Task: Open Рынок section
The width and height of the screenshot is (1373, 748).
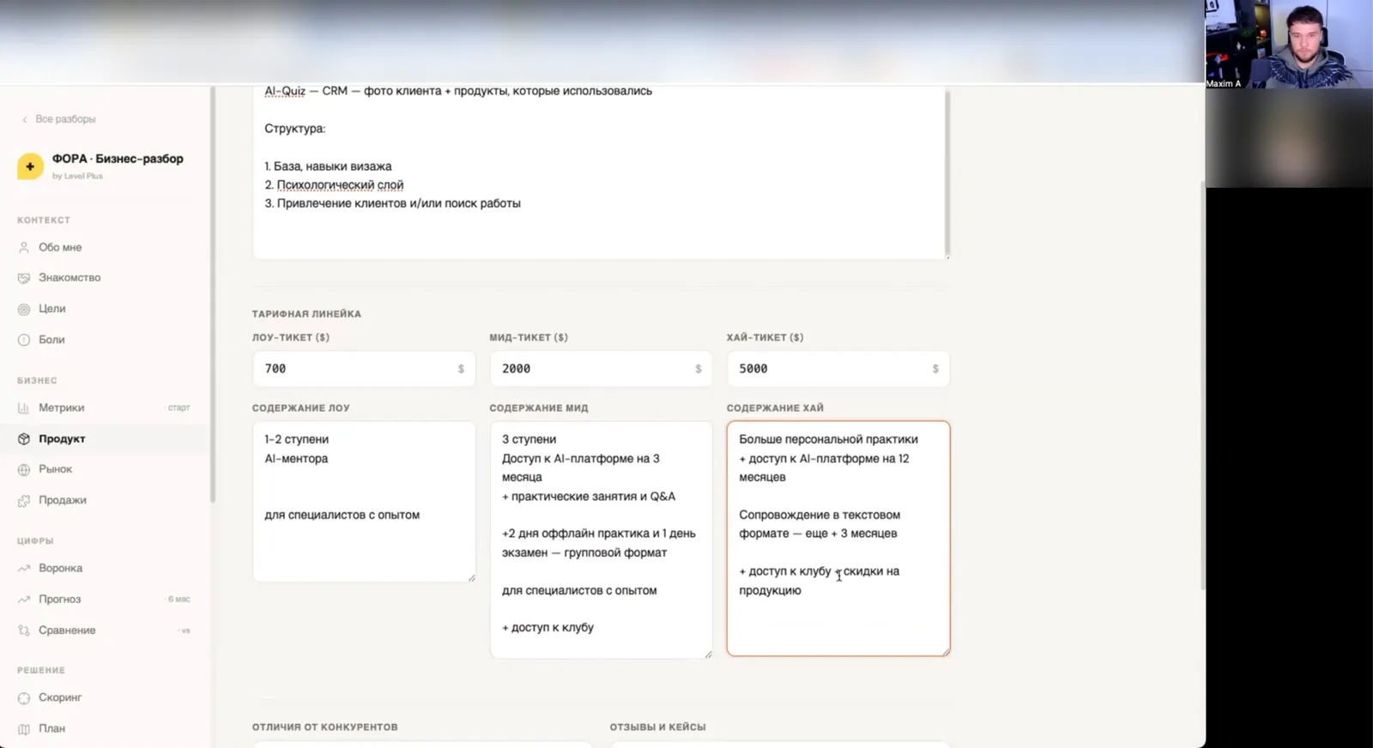Action: tap(55, 469)
